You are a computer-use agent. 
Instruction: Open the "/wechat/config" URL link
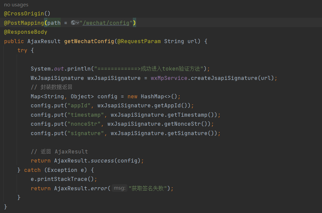pos(106,23)
